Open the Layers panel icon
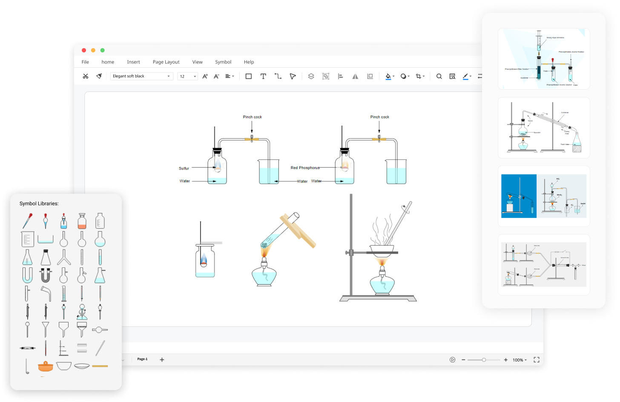The width and height of the screenshot is (620, 402). [x=311, y=76]
